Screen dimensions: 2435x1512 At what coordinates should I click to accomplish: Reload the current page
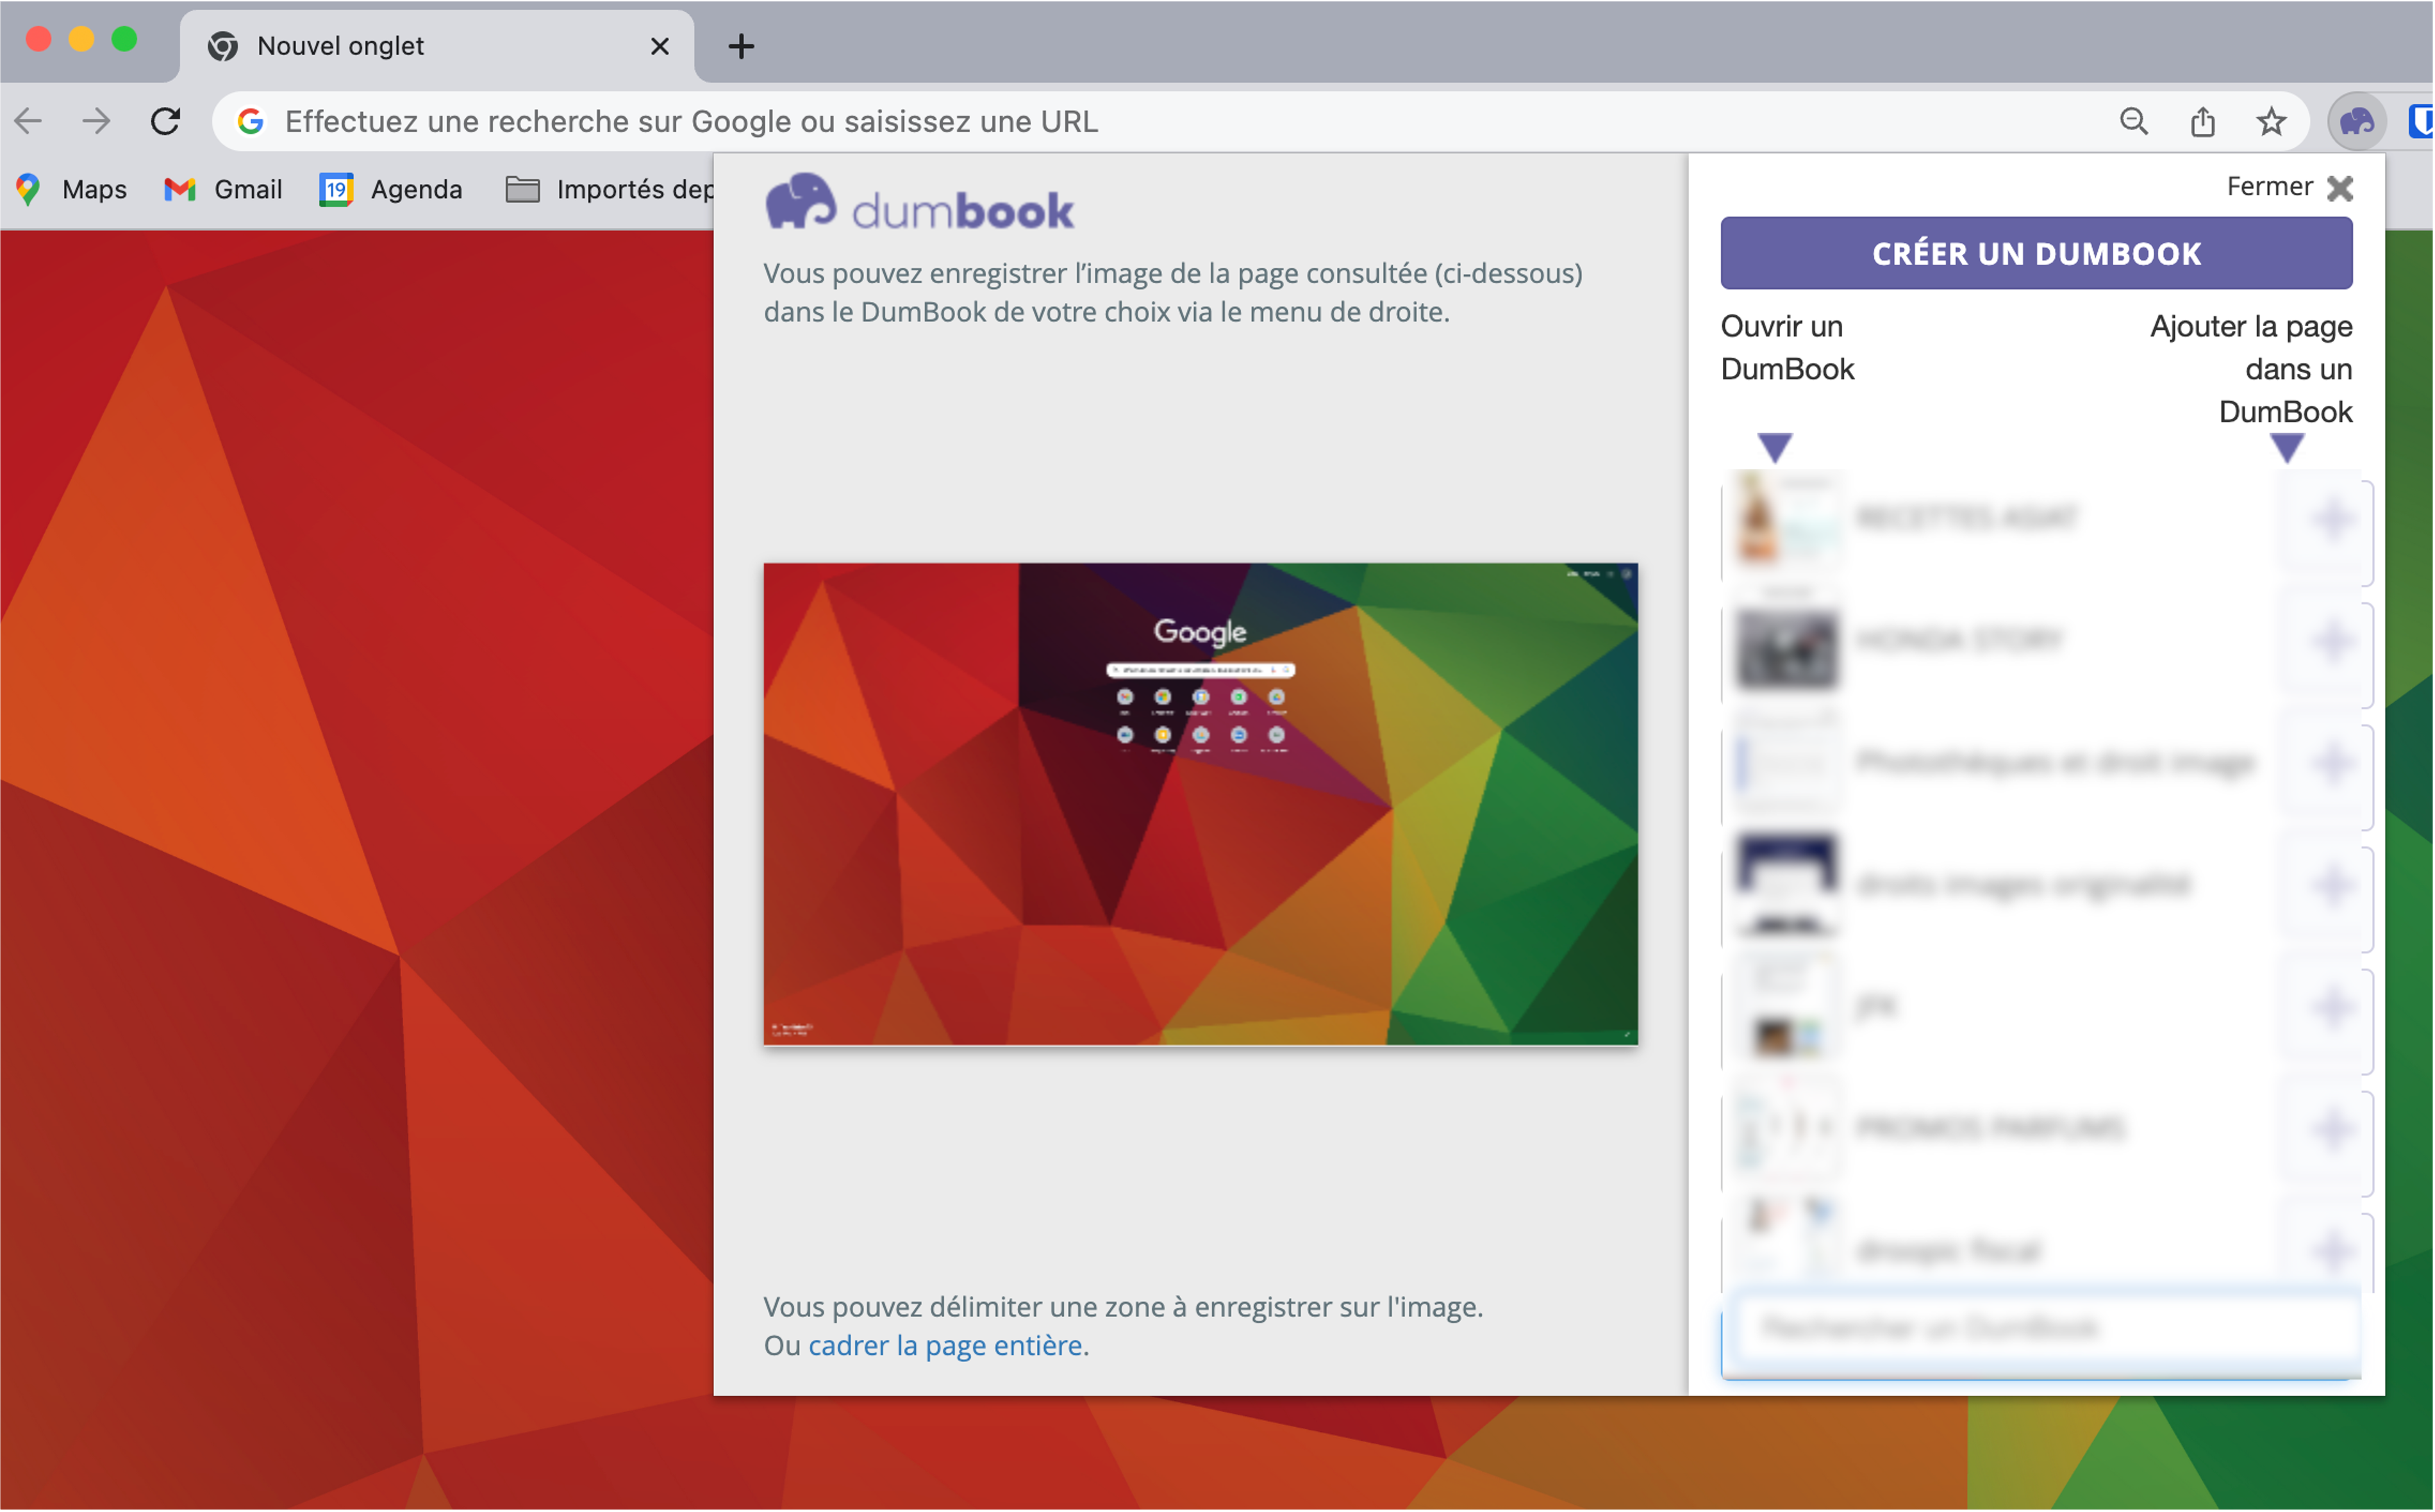tap(165, 122)
